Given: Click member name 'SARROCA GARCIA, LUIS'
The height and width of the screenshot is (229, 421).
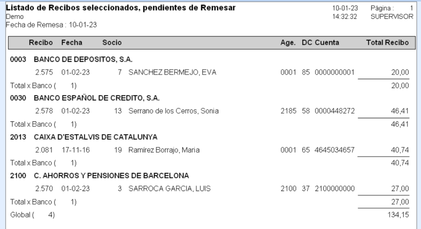Looking at the screenshot, I should [169, 189].
